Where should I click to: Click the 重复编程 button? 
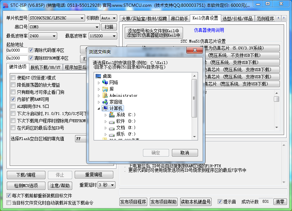94,174
